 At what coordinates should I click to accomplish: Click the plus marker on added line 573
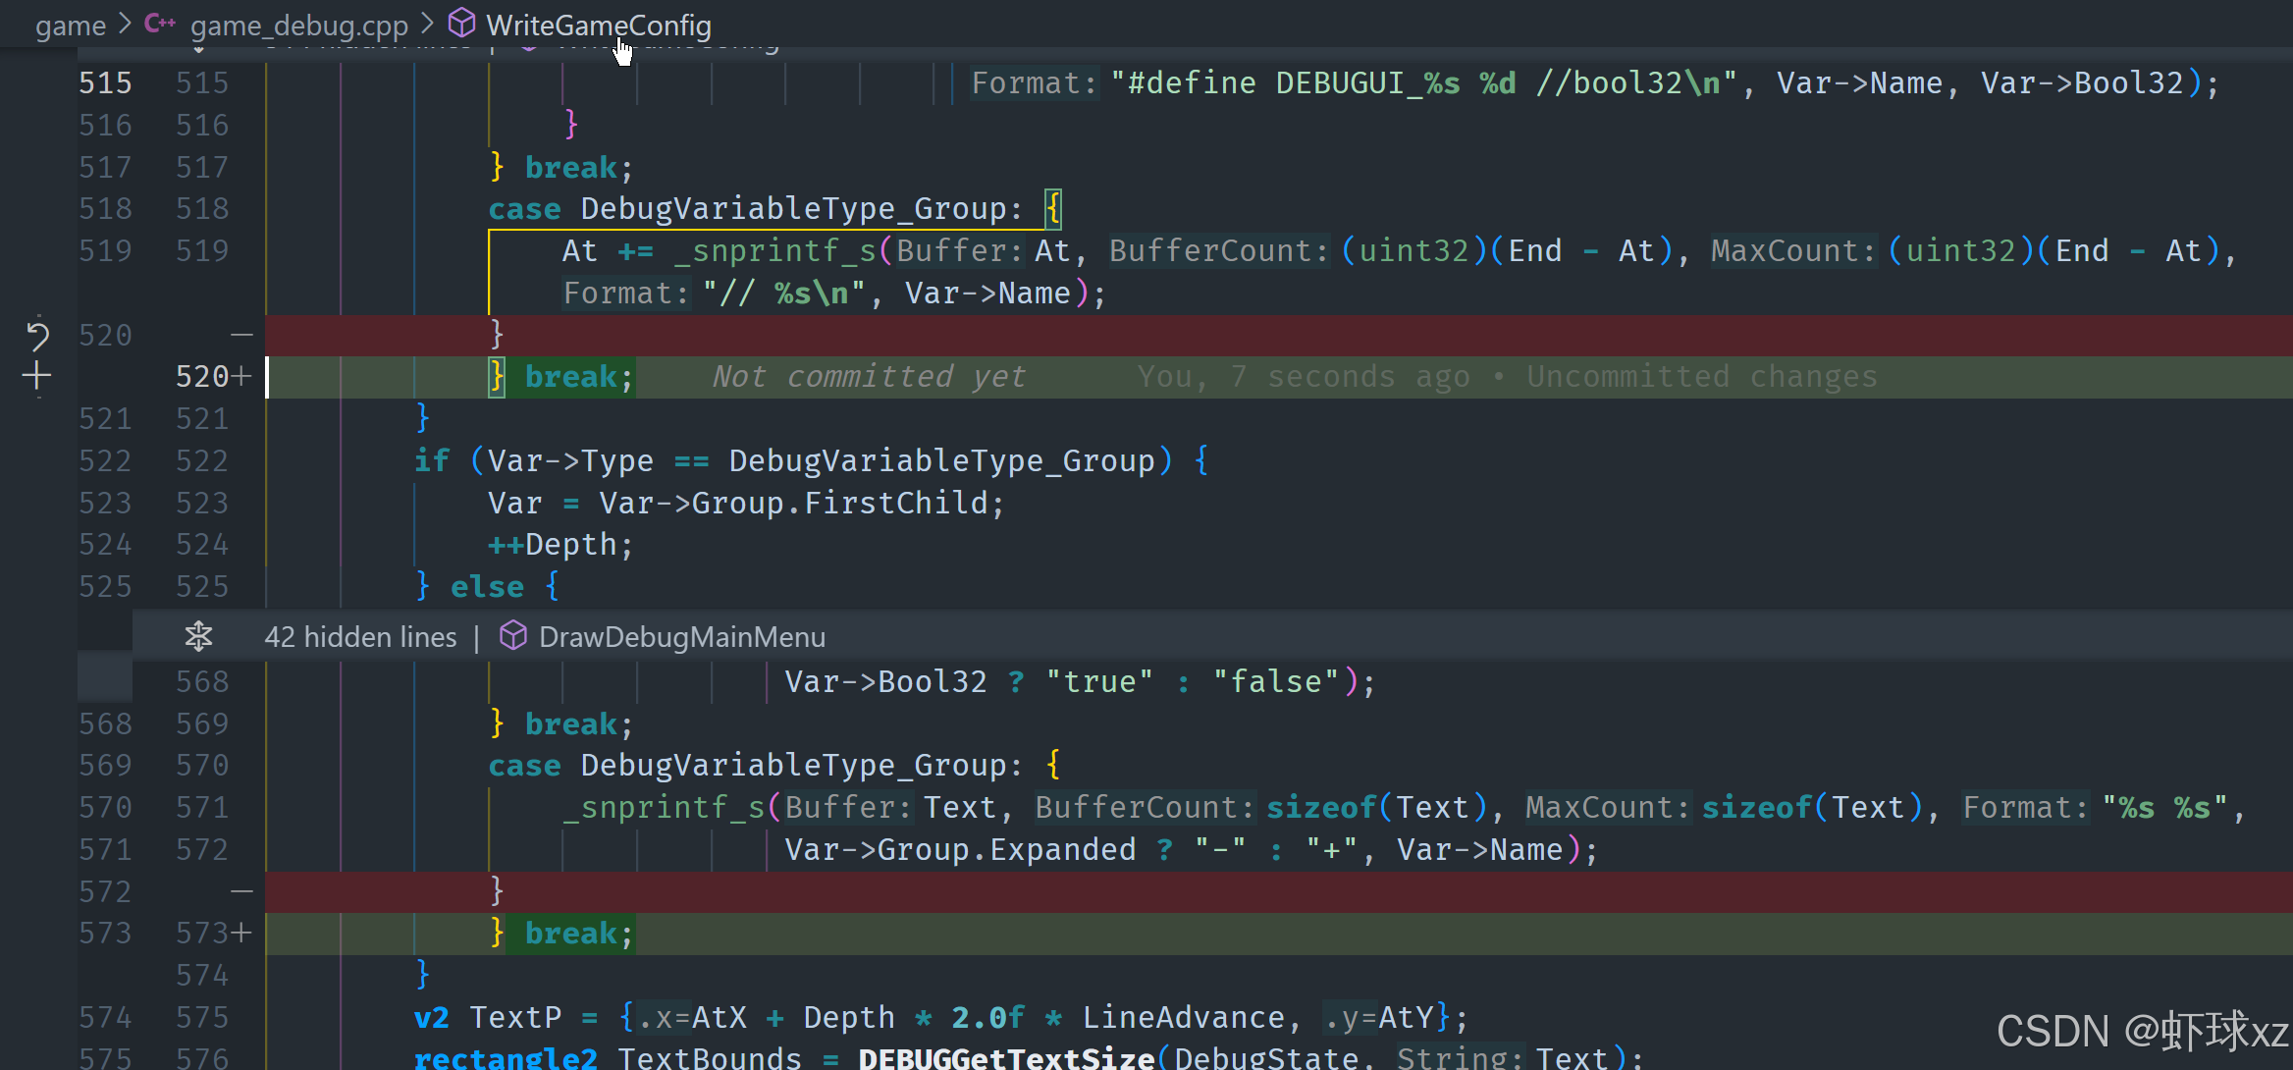[241, 933]
